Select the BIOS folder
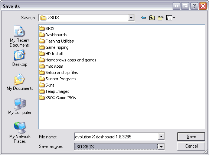Screen dimensions: 209x155 pyautogui.click(x=47, y=28)
